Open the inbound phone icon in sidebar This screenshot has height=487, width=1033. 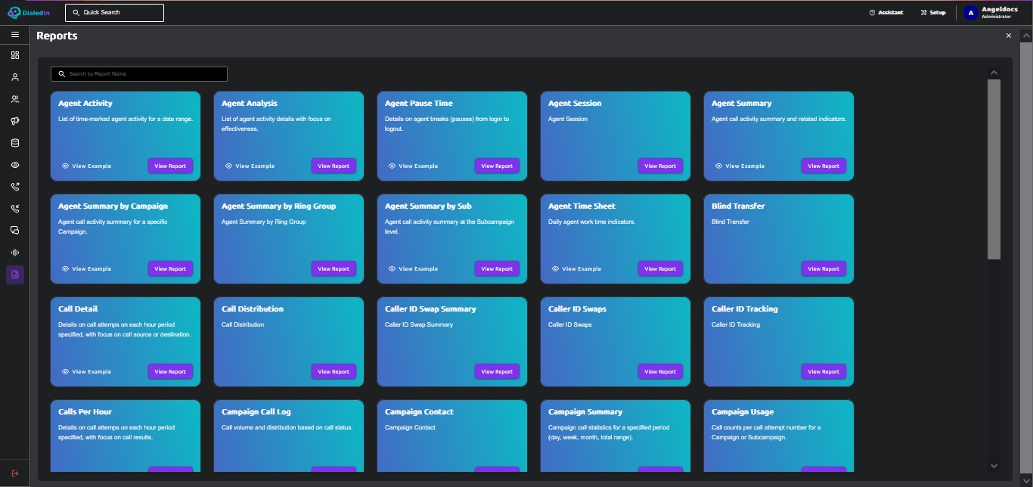point(15,209)
